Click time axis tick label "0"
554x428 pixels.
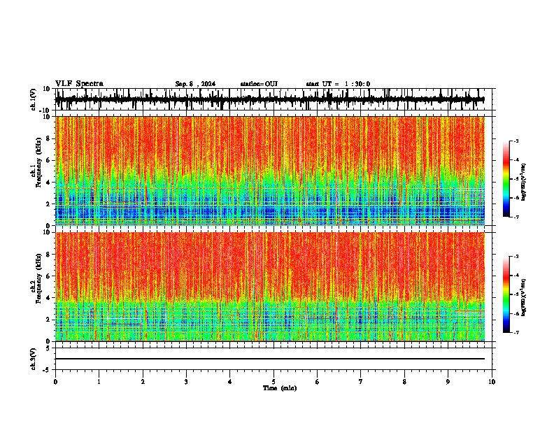click(x=55, y=382)
